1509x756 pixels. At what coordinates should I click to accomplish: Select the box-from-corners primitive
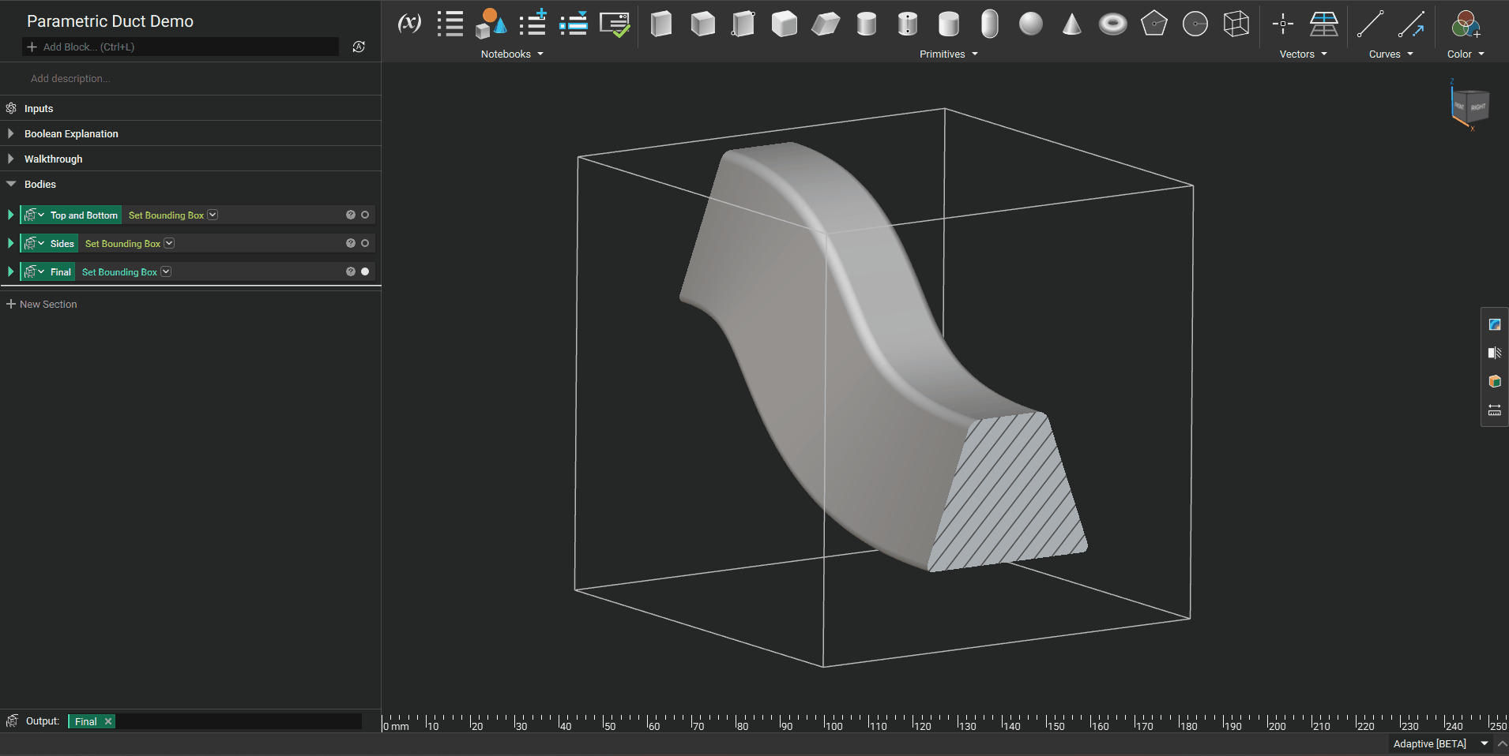[743, 24]
